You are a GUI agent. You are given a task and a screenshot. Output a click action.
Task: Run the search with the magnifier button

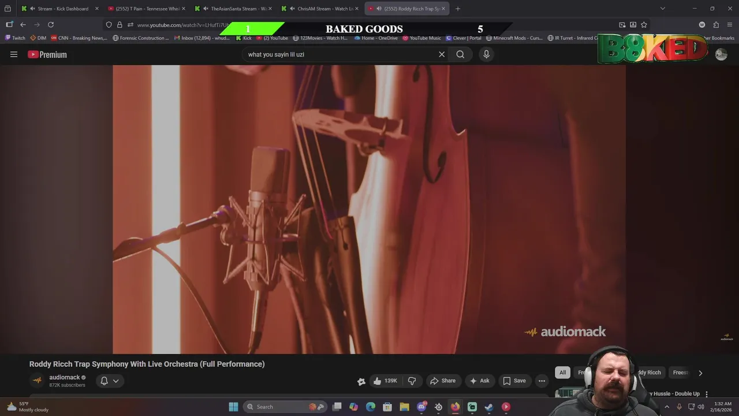point(460,54)
